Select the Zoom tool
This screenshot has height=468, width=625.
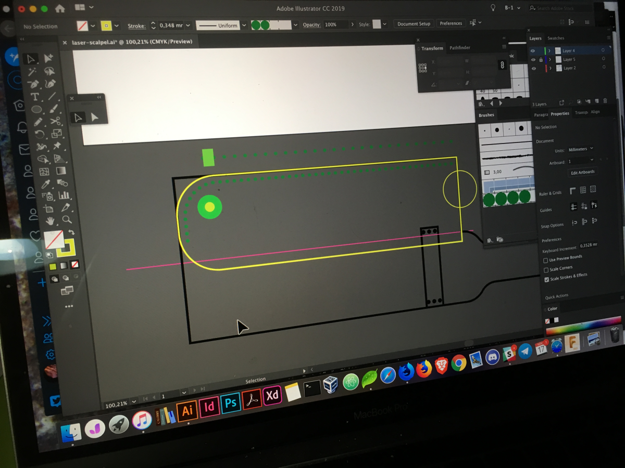pos(67,220)
